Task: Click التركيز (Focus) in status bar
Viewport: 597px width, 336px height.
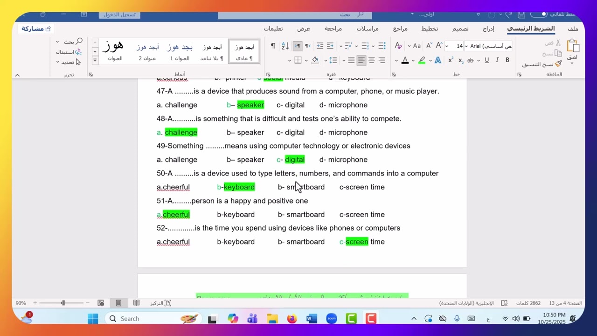Action: click(x=161, y=303)
